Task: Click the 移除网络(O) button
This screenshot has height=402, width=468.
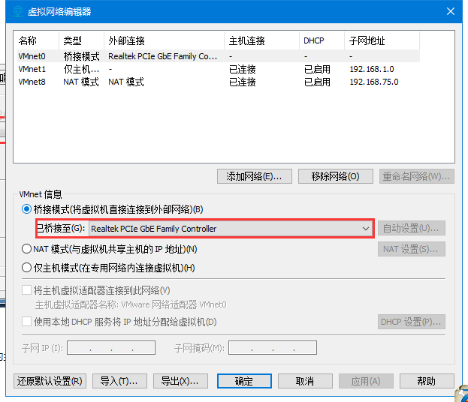Action: [336, 176]
